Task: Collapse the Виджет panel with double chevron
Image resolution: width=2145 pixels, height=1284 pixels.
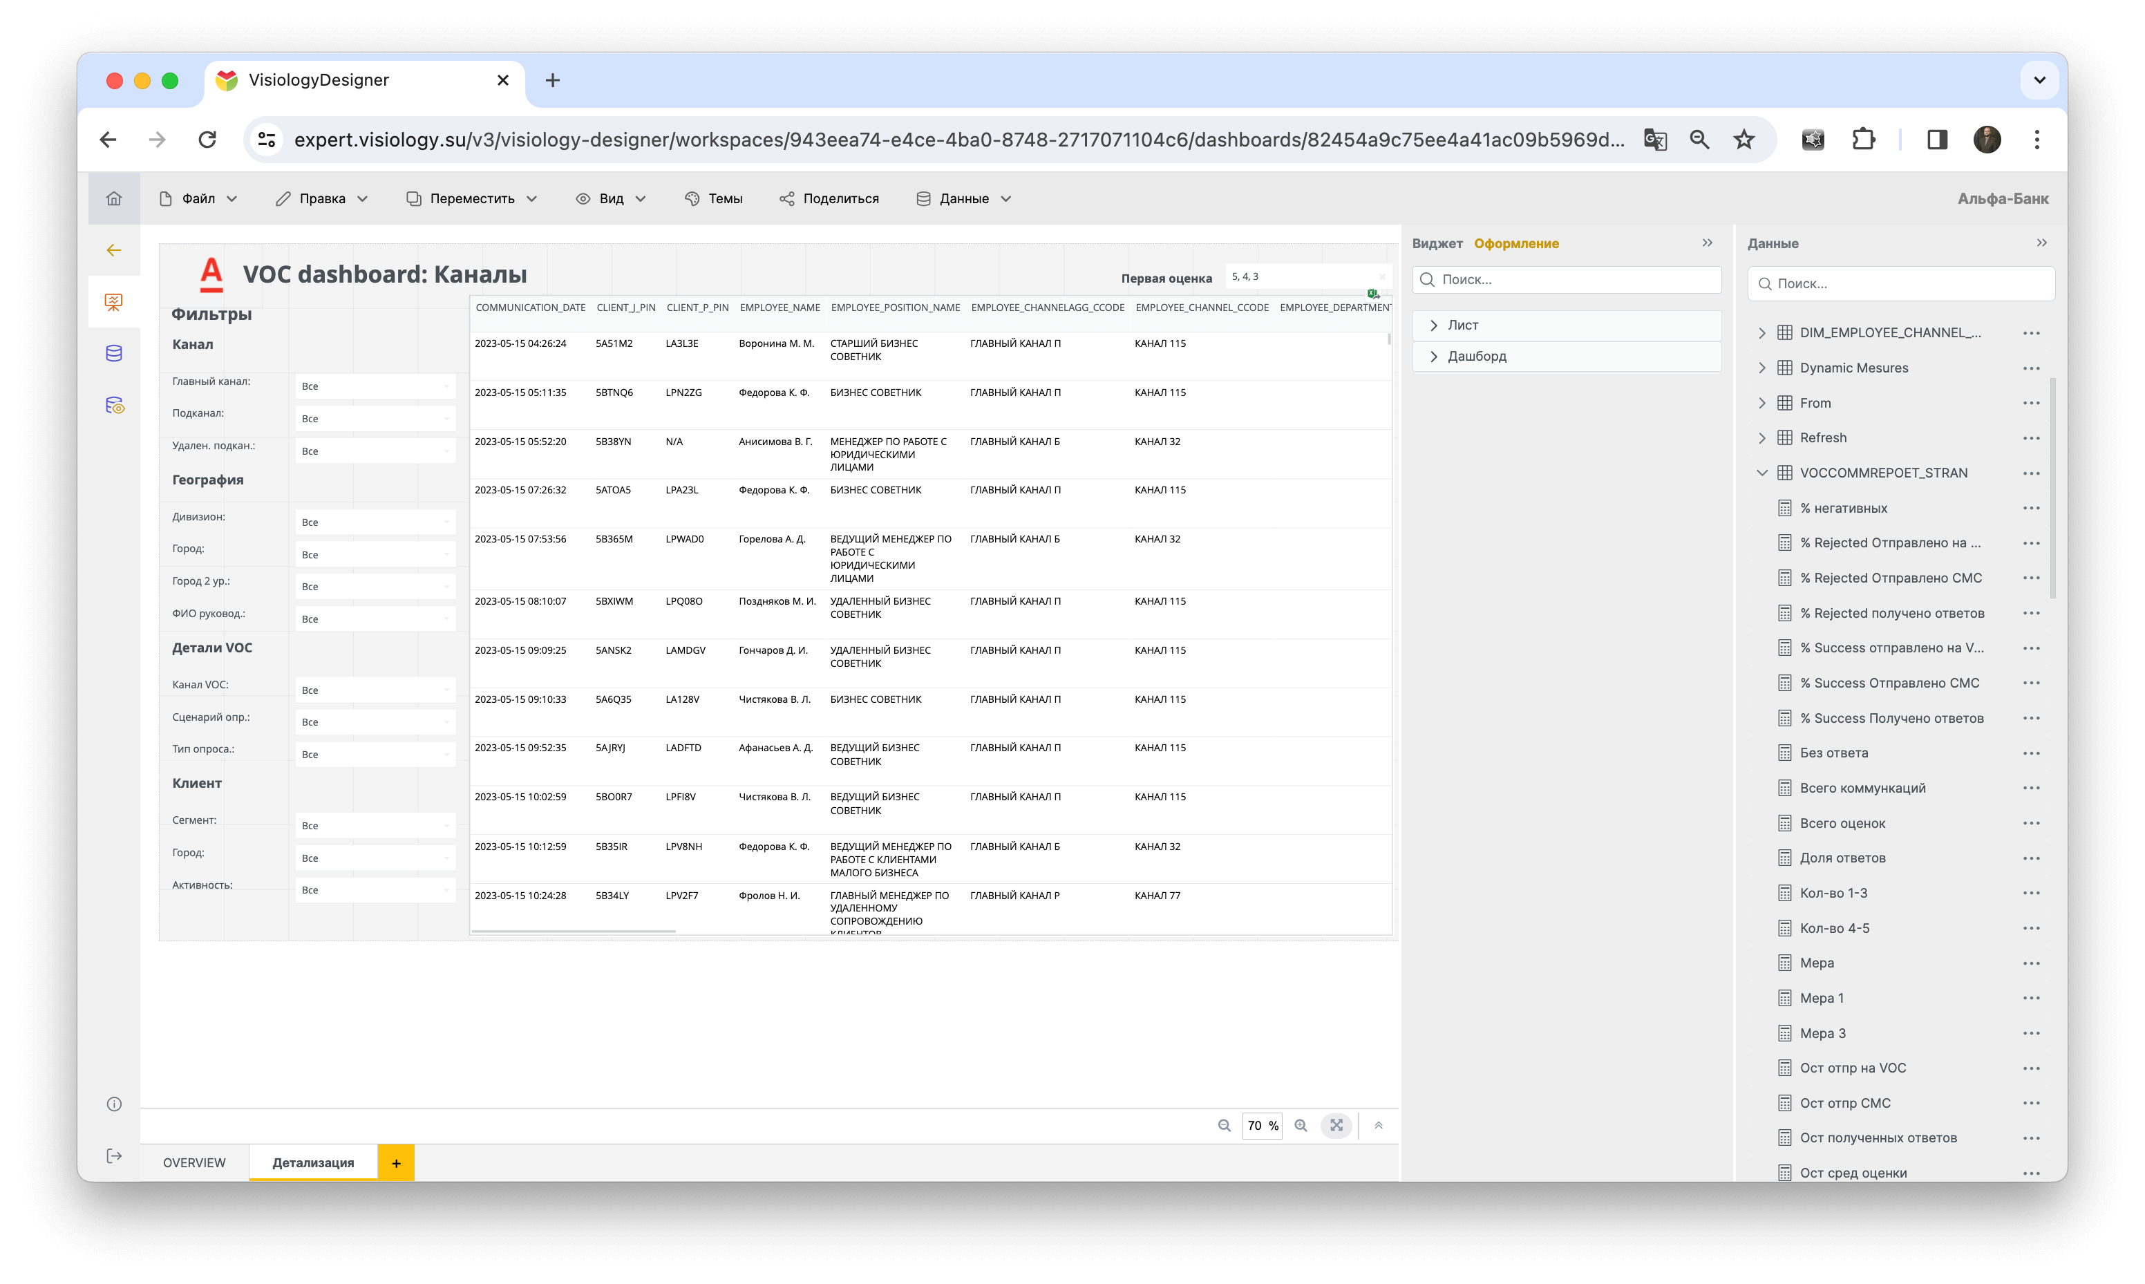Action: coord(1708,243)
